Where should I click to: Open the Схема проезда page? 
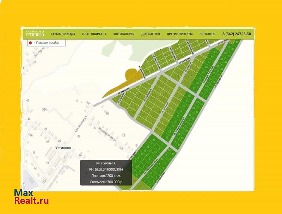(x=63, y=34)
